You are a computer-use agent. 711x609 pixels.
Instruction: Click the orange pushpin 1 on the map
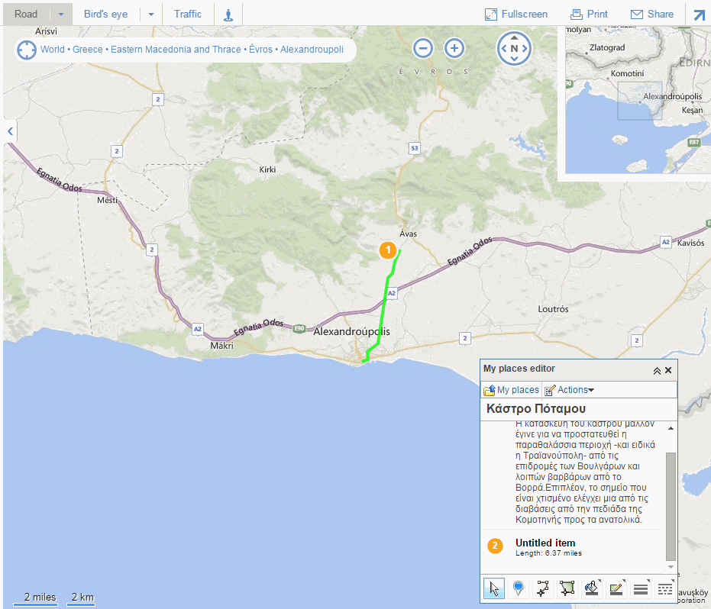tap(388, 250)
